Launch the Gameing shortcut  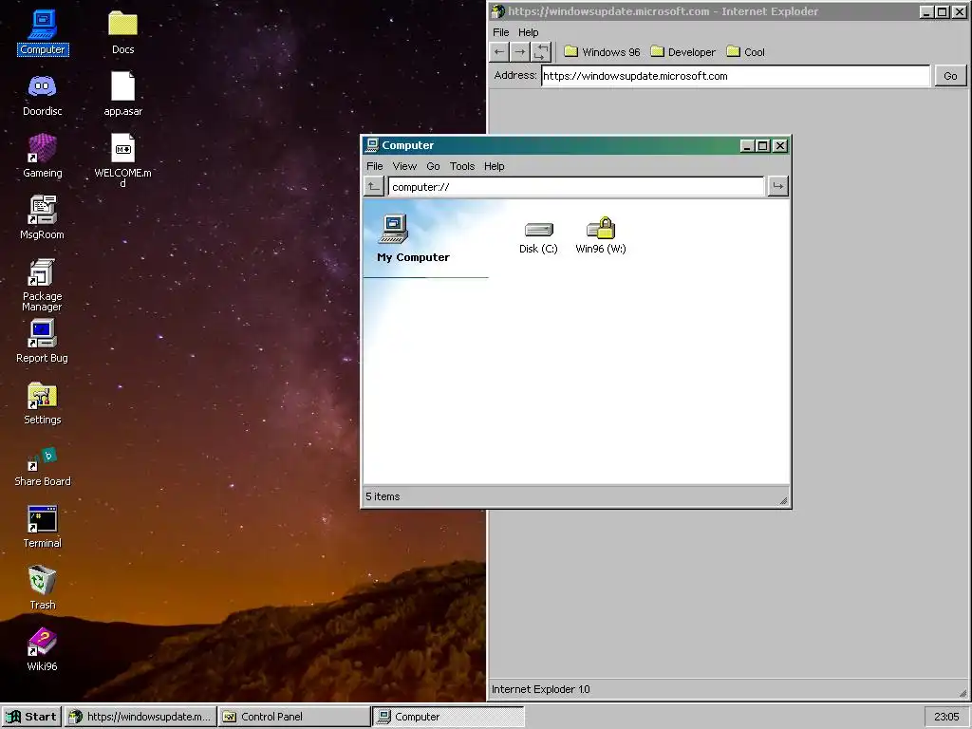(x=42, y=156)
